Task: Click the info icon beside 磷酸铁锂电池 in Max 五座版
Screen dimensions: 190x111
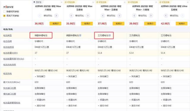Action: click(x=80, y=35)
